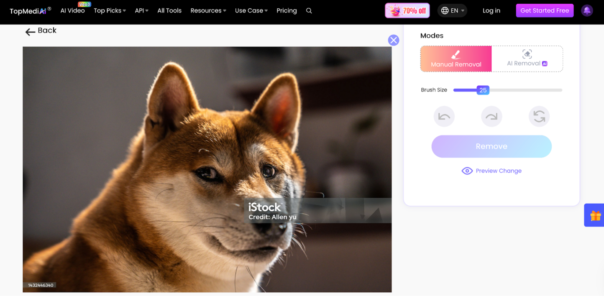Open search using the magnifier icon
Image resolution: width=604 pixels, height=296 pixels.
pyautogui.click(x=309, y=10)
